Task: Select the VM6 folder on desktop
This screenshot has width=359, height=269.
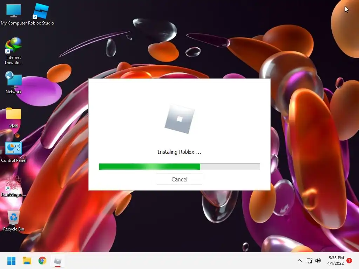Action: point(14,118)
